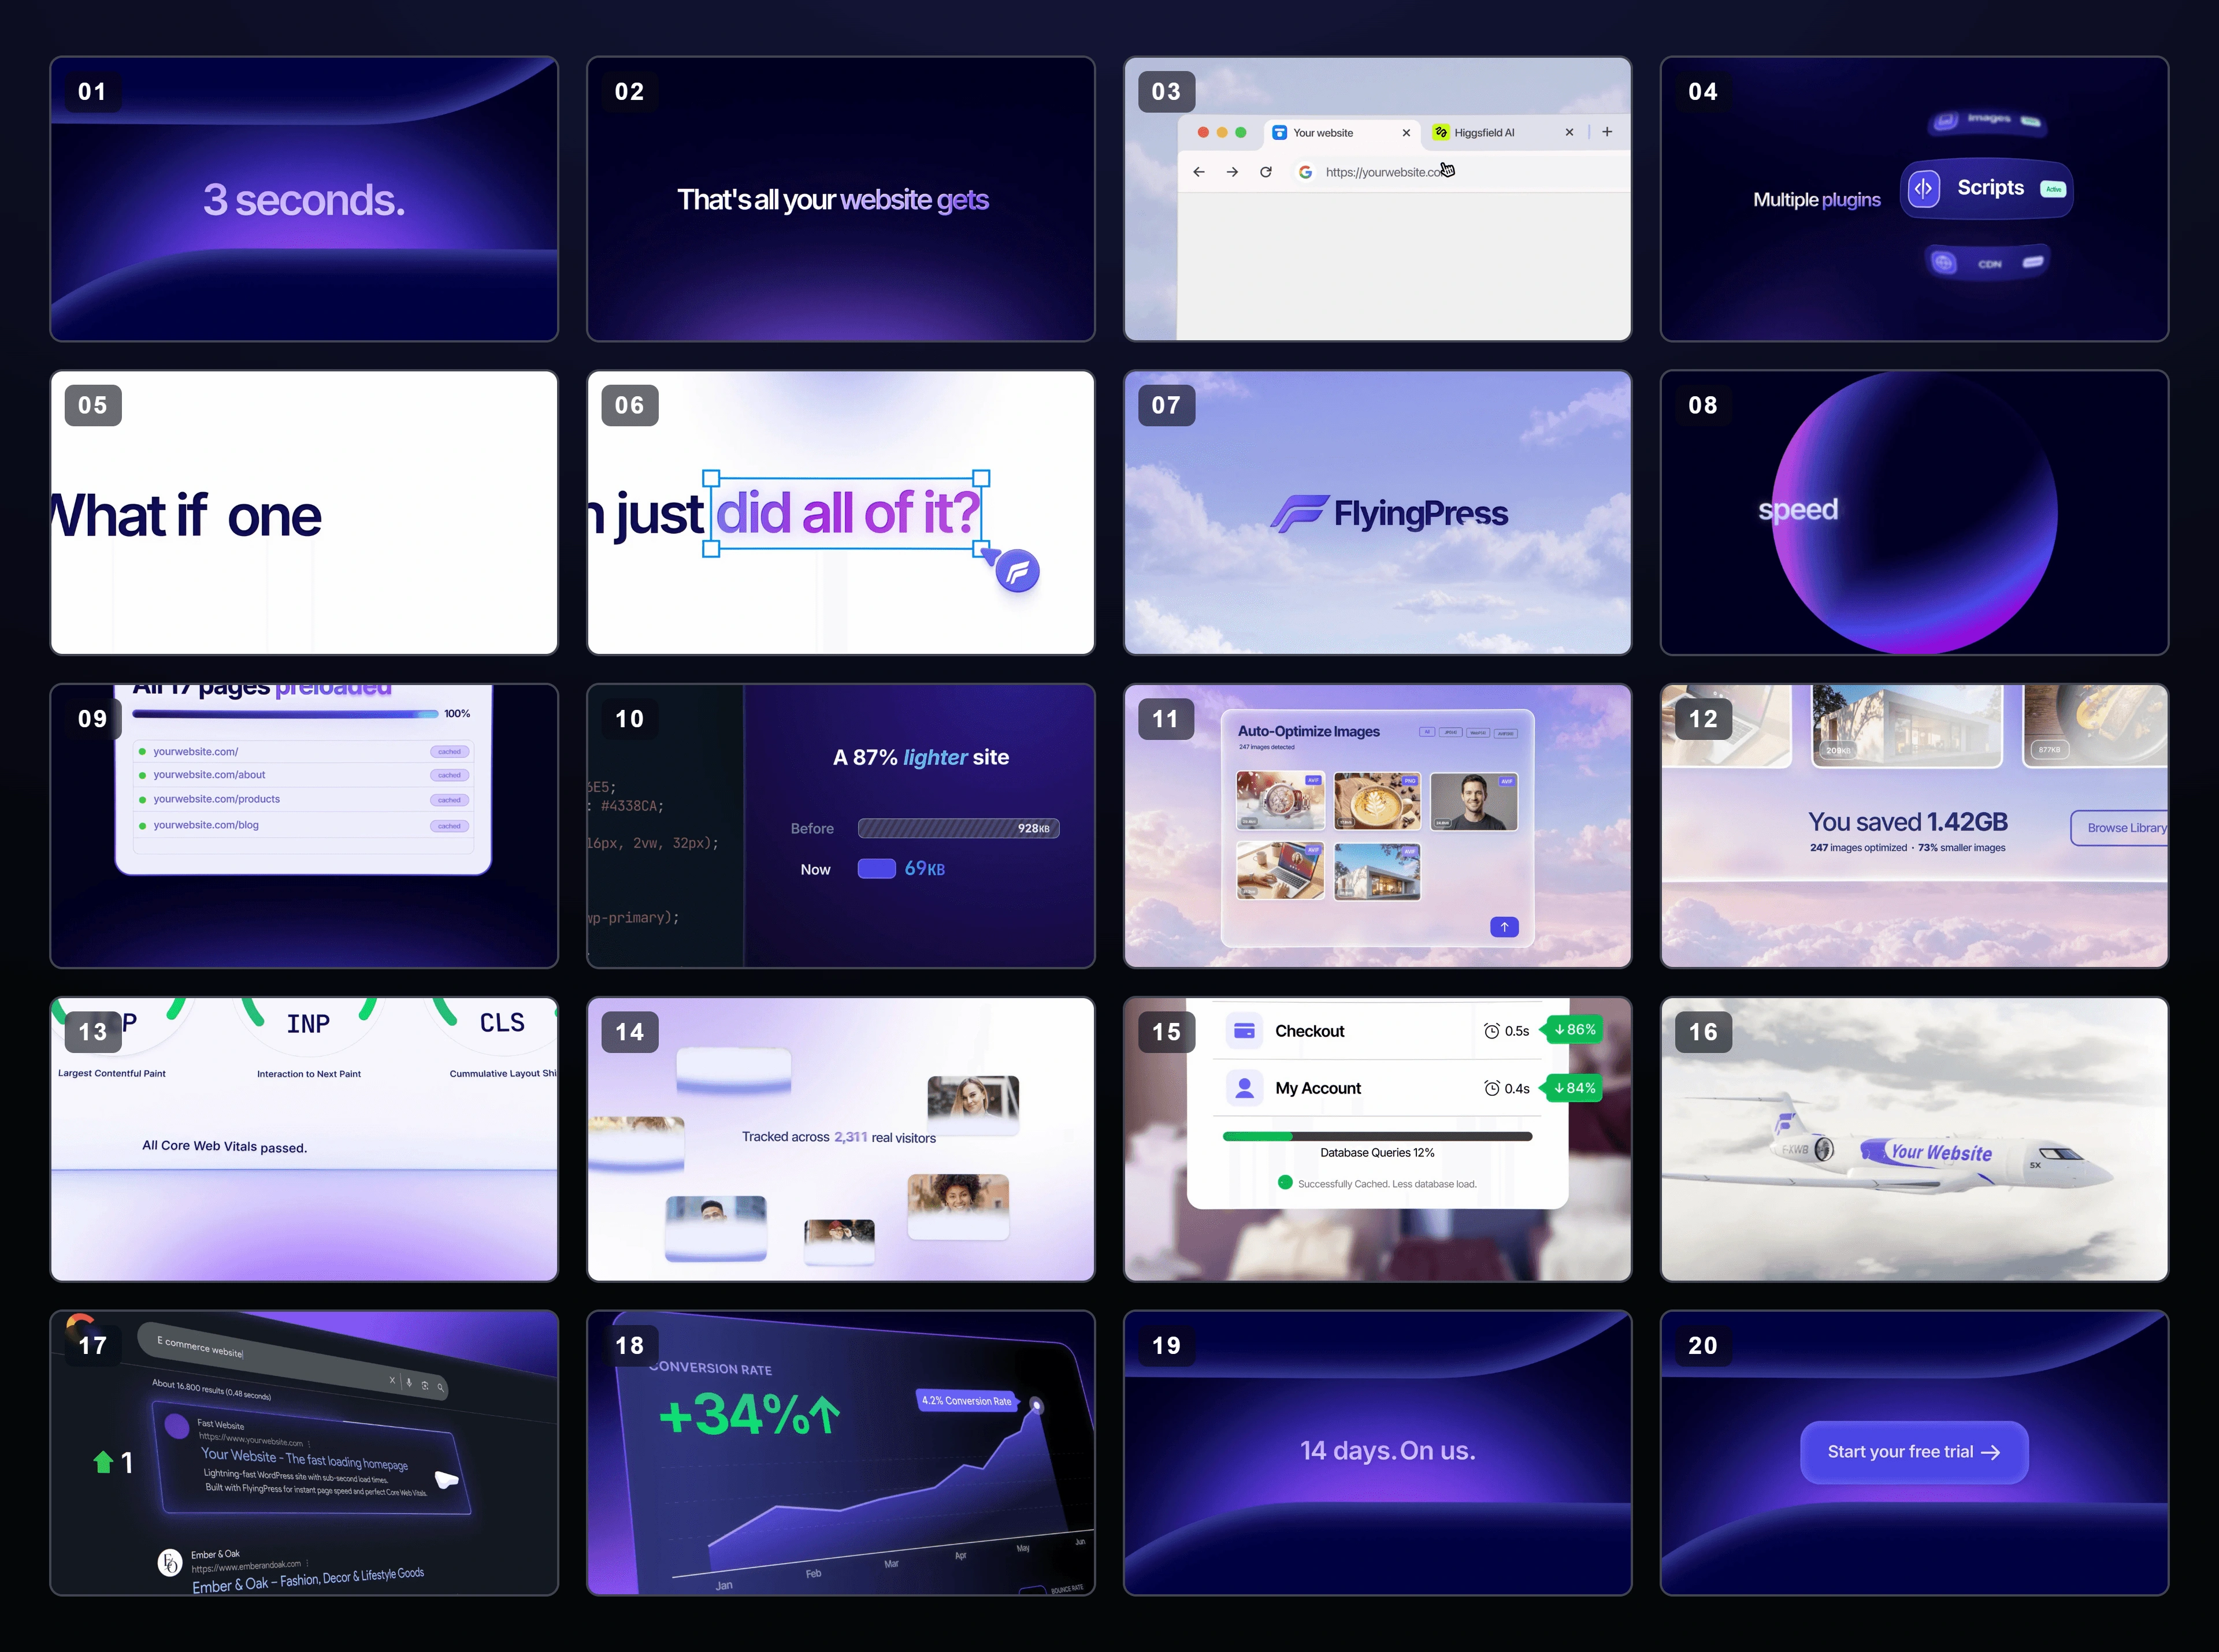Viewport: 2219px width, 1652px height.
Task: Click the Google logo in the address bar
Action: click(1305, 172)
